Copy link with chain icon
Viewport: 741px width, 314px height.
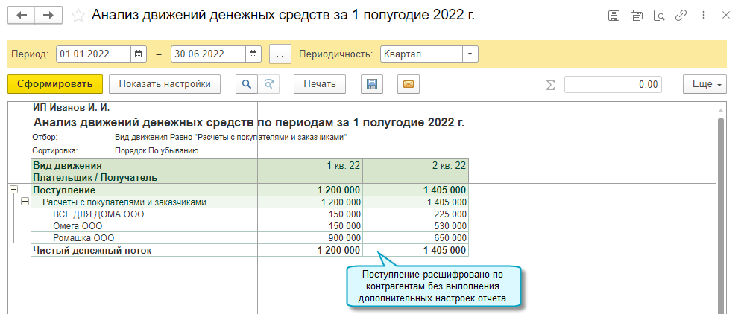681,16
